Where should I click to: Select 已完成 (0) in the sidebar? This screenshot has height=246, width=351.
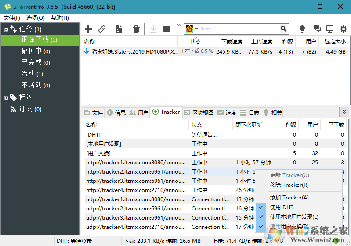pyautogui.click(x=36, y=62)
